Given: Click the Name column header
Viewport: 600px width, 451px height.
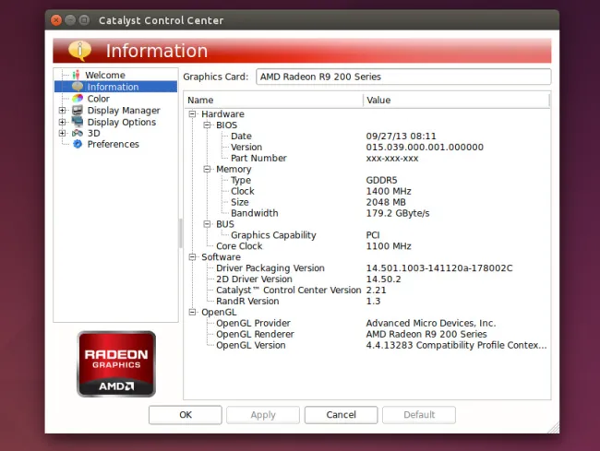Looking at the screenshot, I should (x=273, y=100).
